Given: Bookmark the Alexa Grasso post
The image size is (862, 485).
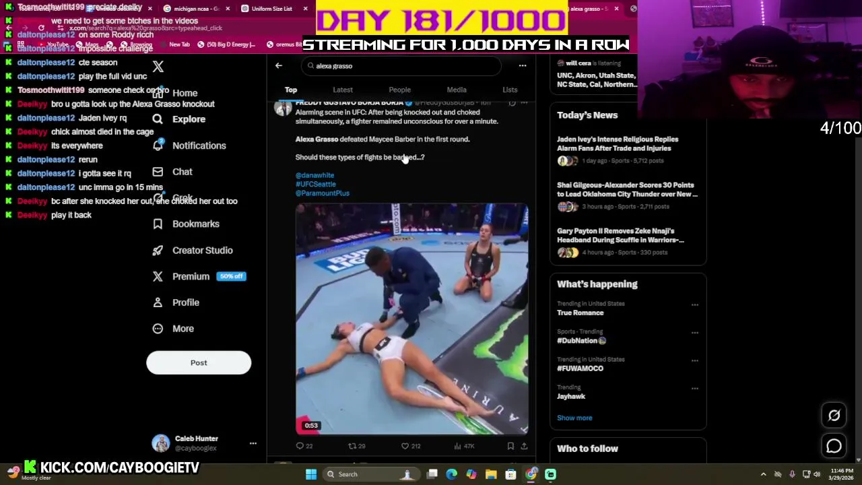Looking at the screenshot, I should point(510,446).
